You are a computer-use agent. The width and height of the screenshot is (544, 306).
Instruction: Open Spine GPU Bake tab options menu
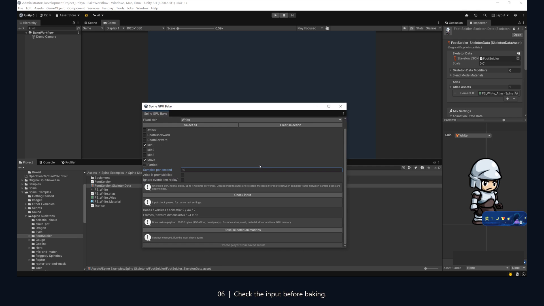coord(343,114)
